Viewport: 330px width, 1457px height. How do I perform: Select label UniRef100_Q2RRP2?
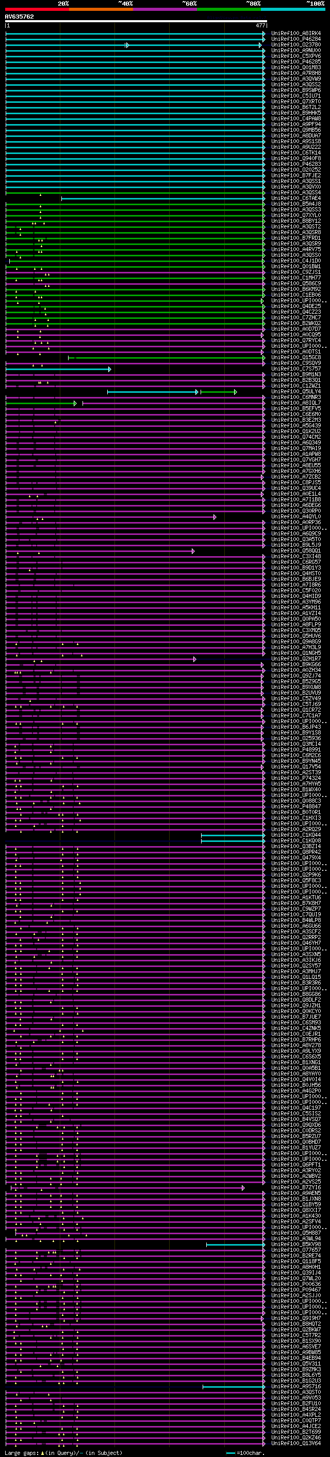(296, 937)
